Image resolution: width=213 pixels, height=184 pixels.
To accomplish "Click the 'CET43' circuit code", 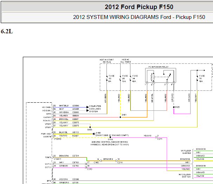I will 76,163.
